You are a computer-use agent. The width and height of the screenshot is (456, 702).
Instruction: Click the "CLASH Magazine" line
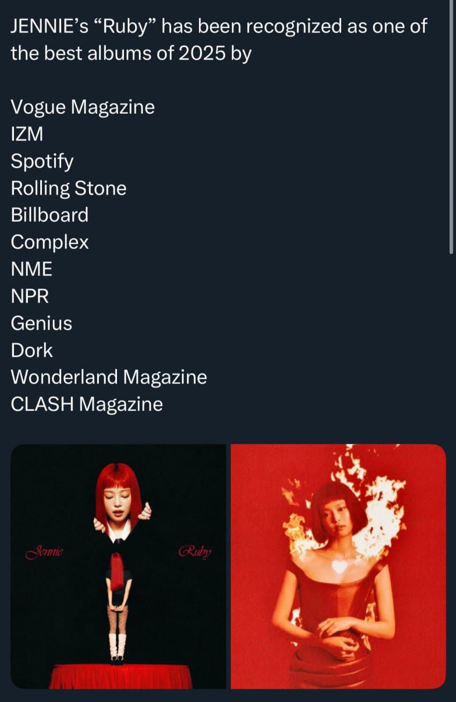point(87,404)
